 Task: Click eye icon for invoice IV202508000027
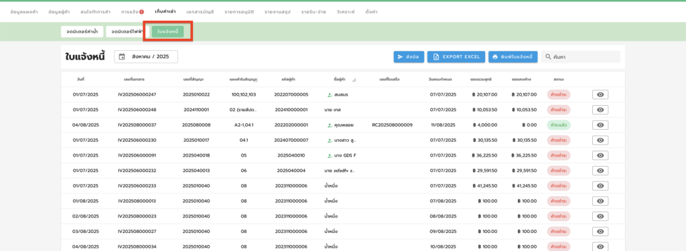(x=600, y=232)
